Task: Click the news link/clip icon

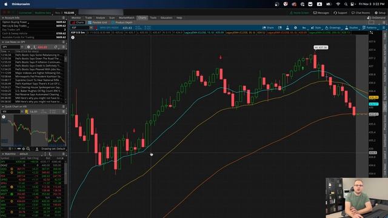Action: click(56, 47)
